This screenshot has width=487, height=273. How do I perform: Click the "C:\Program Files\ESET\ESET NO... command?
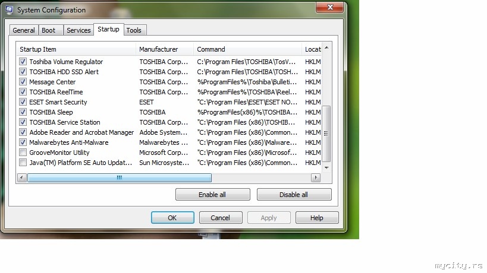point(247,102)
